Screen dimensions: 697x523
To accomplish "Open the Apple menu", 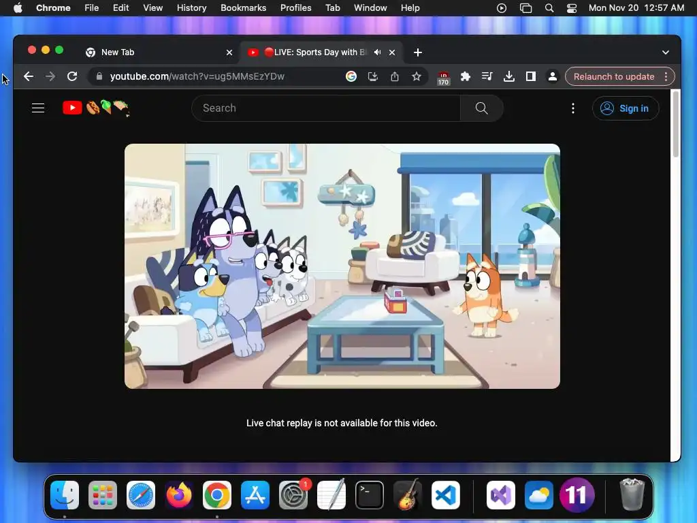I will (18, 8).
